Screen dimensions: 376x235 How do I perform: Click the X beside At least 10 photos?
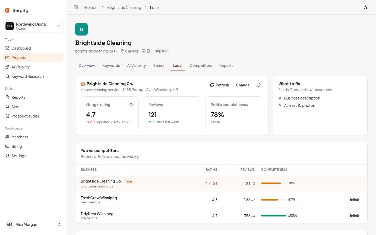[x=280, y=105]
